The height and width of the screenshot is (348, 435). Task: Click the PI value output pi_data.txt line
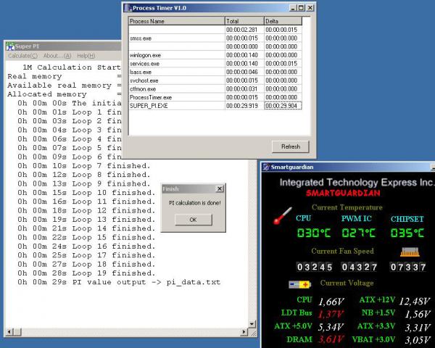(119, 282)
